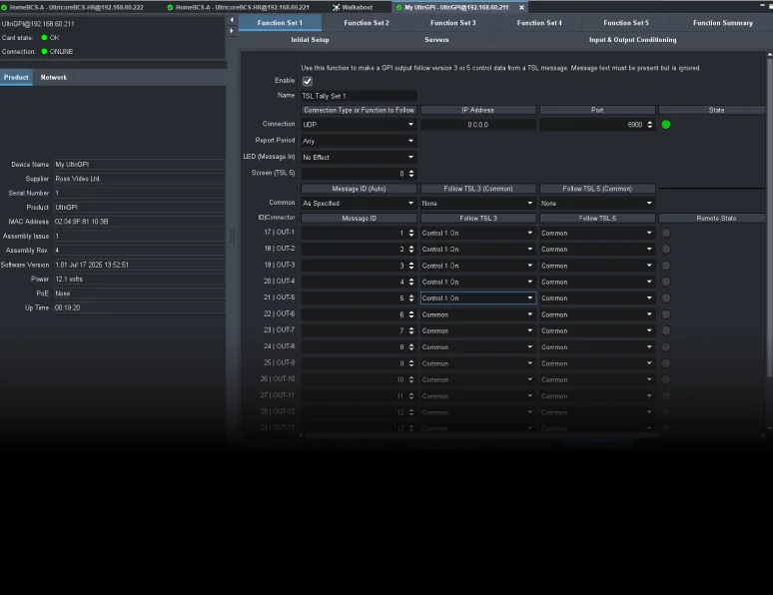Adjust Message ID stepper for OUT-1
This screenshot has width=773, height=595.
click(411, 233)
